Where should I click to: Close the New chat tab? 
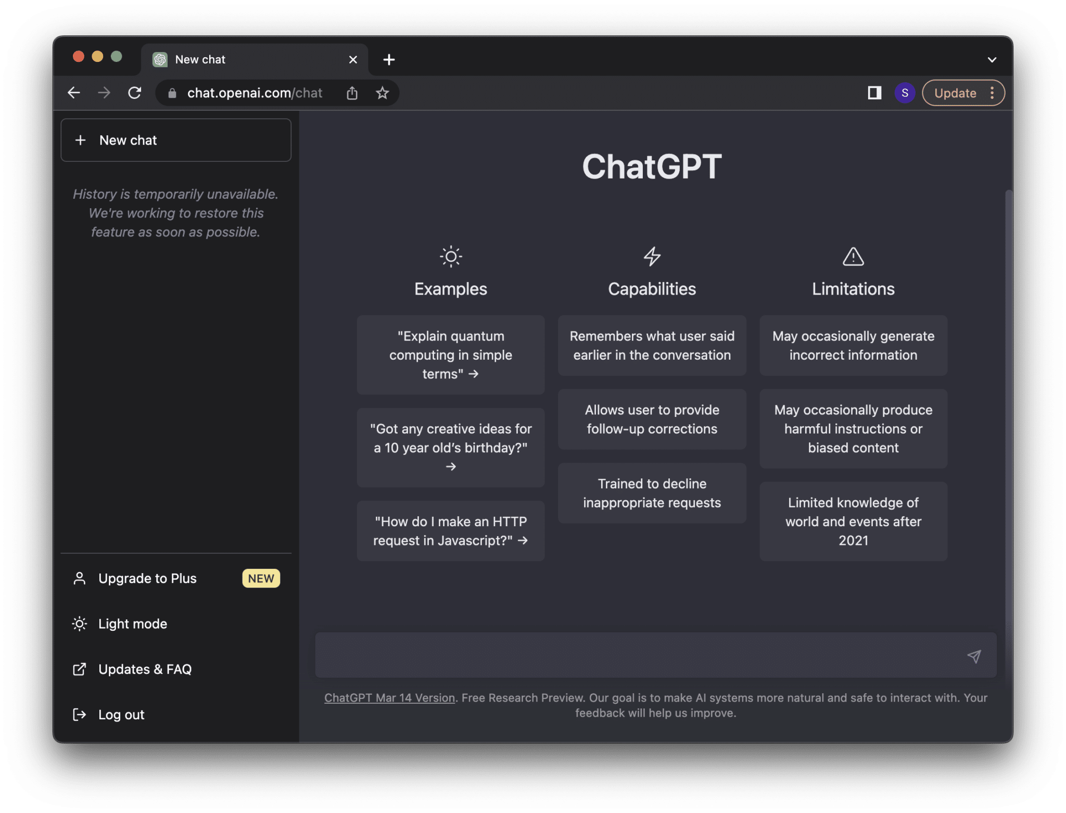[353, 59]
